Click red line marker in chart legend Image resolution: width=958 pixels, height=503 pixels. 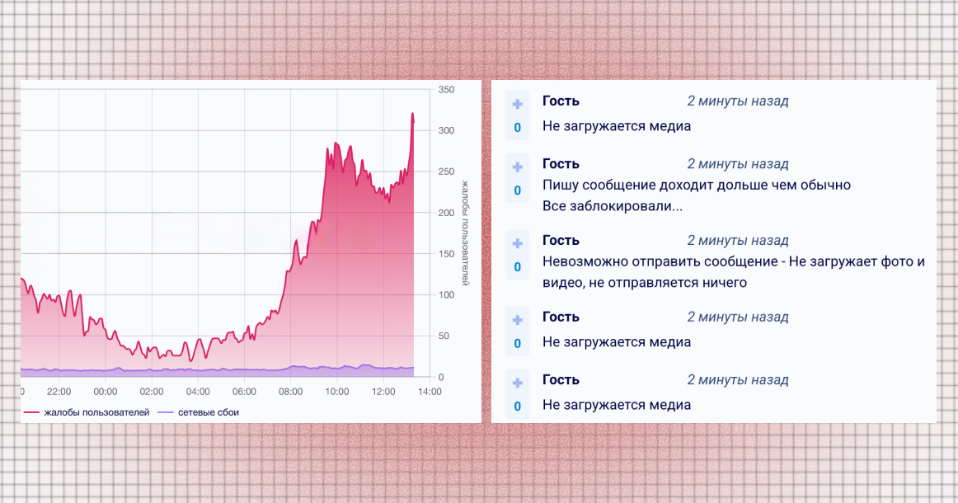[32, 411]
